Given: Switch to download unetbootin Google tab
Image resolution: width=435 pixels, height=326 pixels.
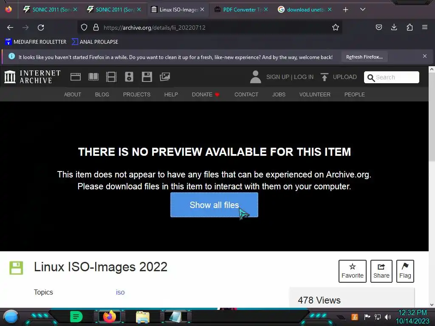Looking at the screenshot, I should (305, 10).
